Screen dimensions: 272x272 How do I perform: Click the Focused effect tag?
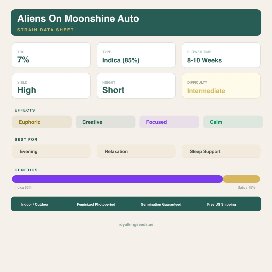coord(169,122)
